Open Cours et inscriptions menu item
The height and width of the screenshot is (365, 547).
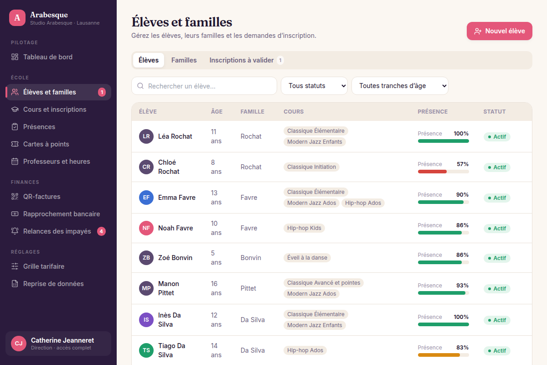point(58,109)
